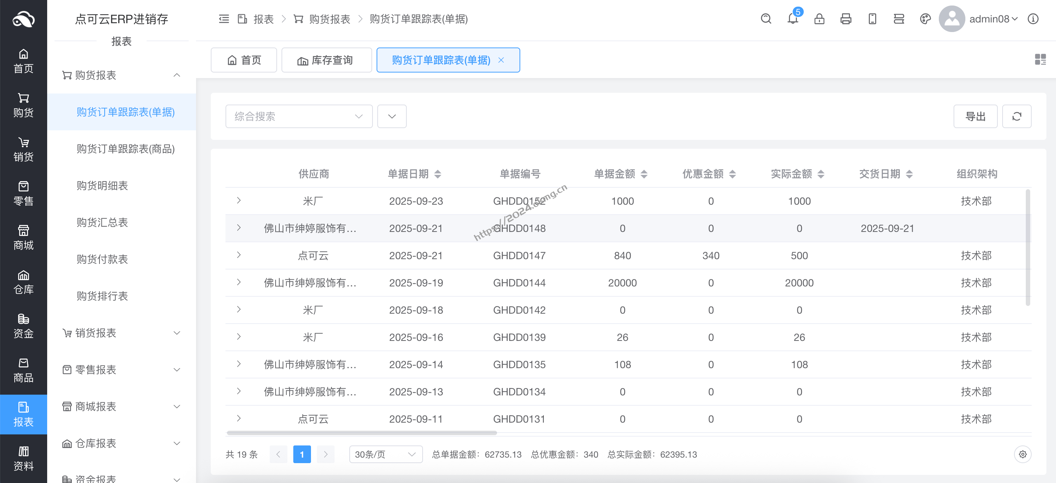Sort by 优惠金额 column
The image size is (1056, 483).
(732, 174)
